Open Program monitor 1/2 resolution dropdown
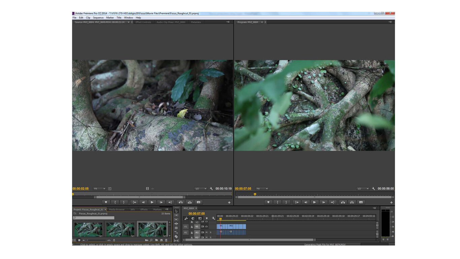This screenshot has height=259, width=460. (x=363, y=189)
